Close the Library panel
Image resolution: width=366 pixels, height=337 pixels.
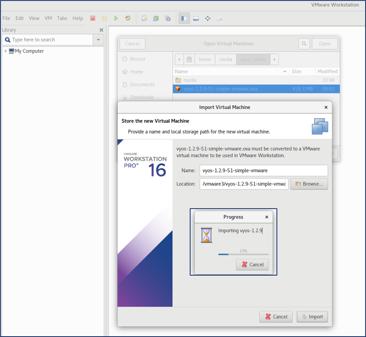click(101, 30)
